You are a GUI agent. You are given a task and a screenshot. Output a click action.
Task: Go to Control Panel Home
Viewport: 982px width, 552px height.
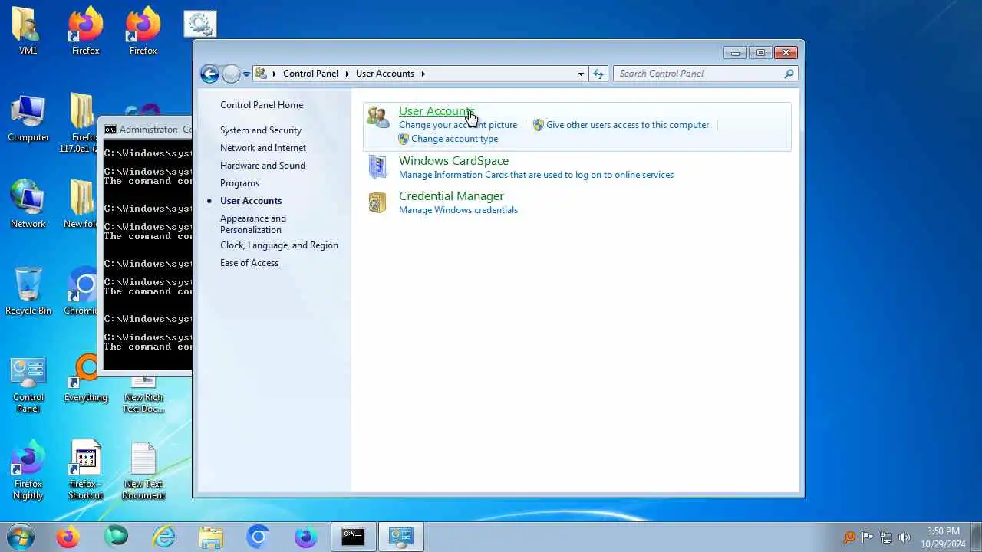[262, 105]
